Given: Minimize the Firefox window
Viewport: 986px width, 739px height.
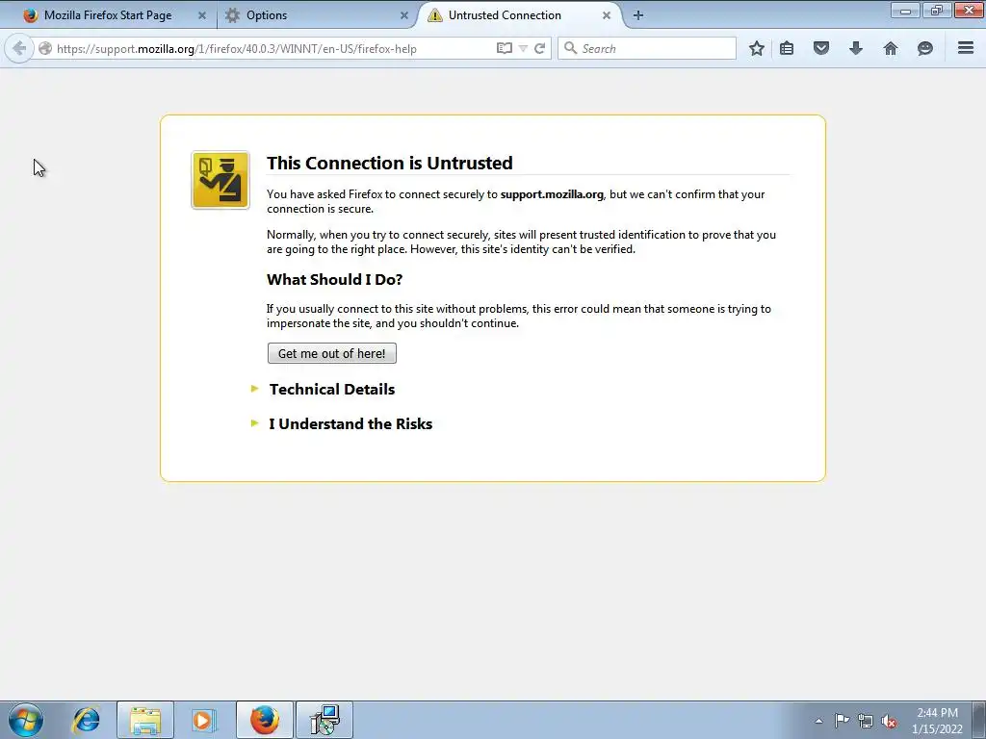Looking at the screenshot, I should coord(905,10).
